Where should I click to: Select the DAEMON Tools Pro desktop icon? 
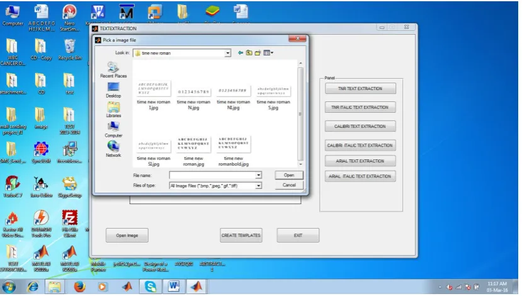click(x=41, y=224)
